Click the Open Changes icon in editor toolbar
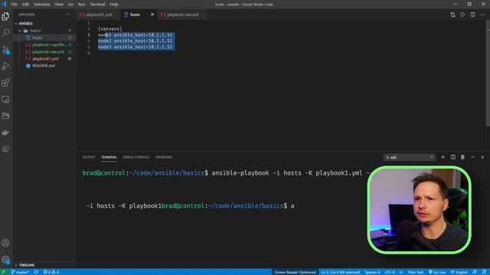The height and width of the screenshot is (275, 490). (452, 15)
